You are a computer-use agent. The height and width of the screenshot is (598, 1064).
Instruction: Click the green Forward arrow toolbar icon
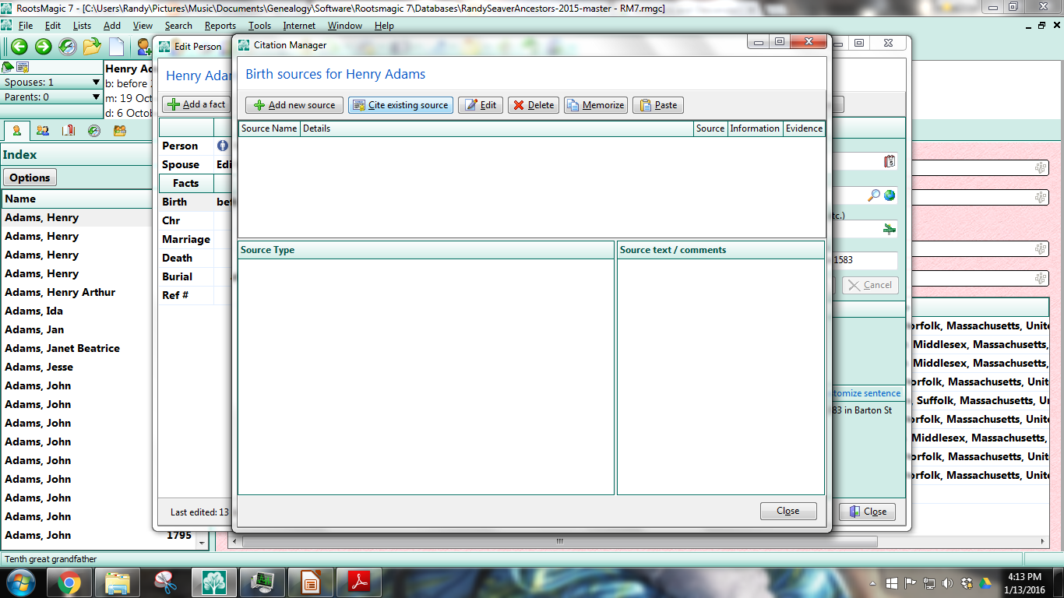(43, 47)
